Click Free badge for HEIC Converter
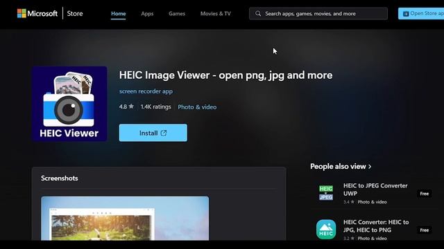This screenshot has width=444, height=249. tap(424, 230)
